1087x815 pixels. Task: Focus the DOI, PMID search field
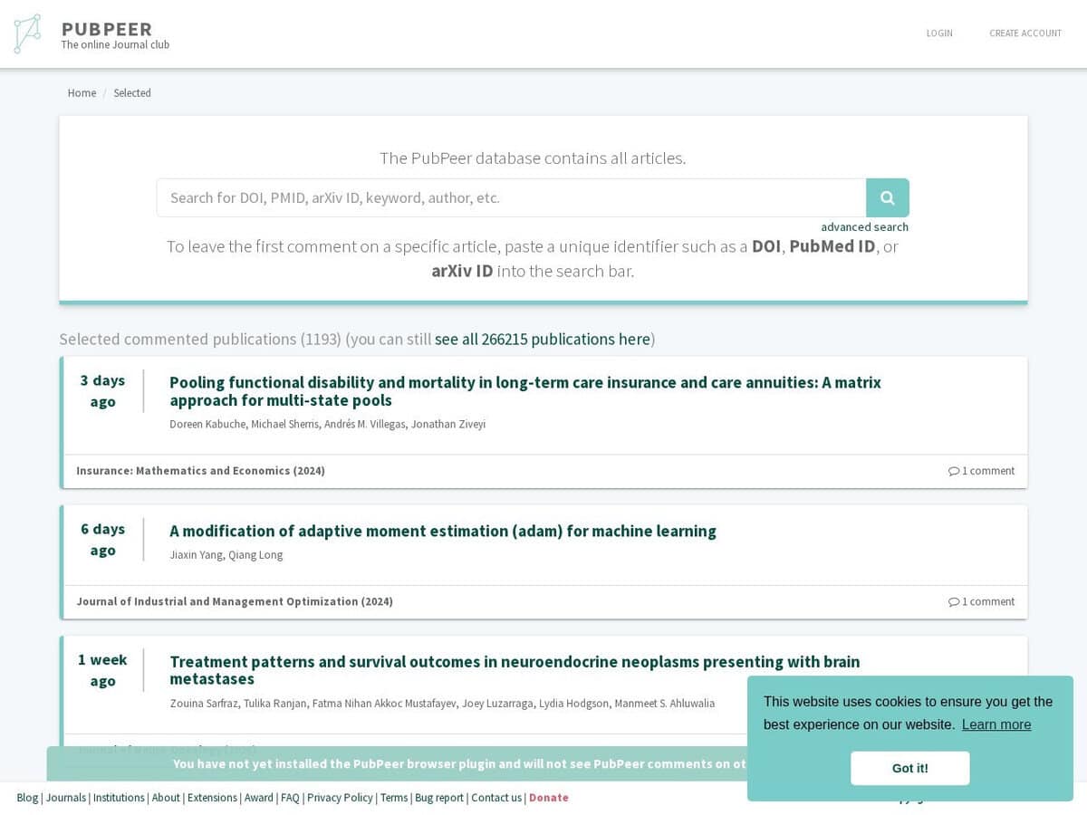[x=511, y=197]
